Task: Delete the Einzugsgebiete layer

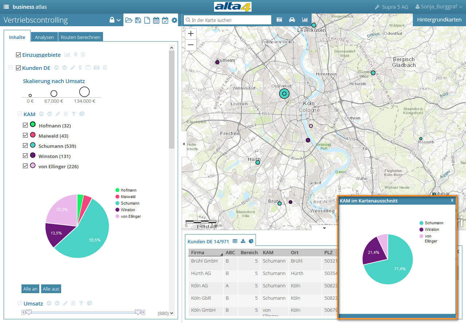Action: [83, 55]
